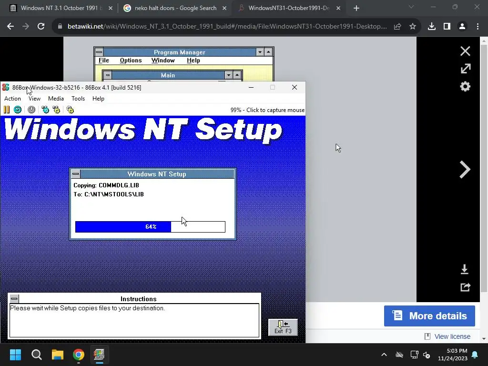Pause emulation in 86Box toolbar
488x366 pixels.
click(x=7, y=110)
